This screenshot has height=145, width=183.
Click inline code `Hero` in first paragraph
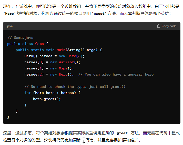coord(9,14)
